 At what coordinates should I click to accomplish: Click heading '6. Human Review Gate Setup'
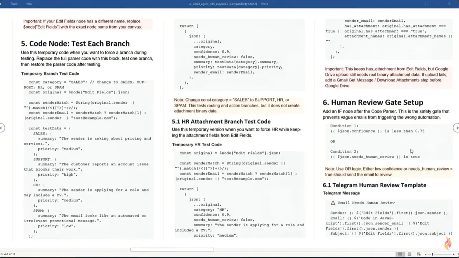(x=373, y=103)
